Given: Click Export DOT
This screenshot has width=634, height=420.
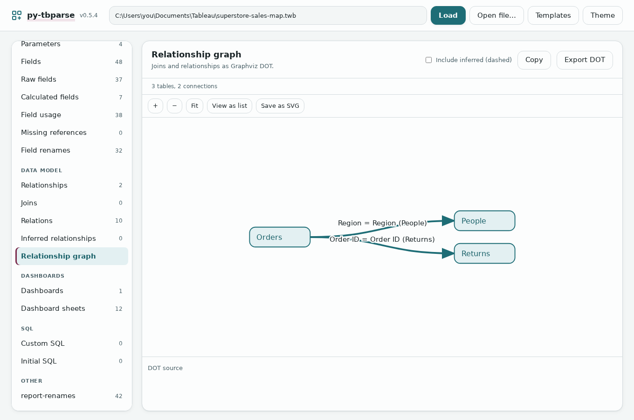Looking at the screenshot, I should click(585, 60).
